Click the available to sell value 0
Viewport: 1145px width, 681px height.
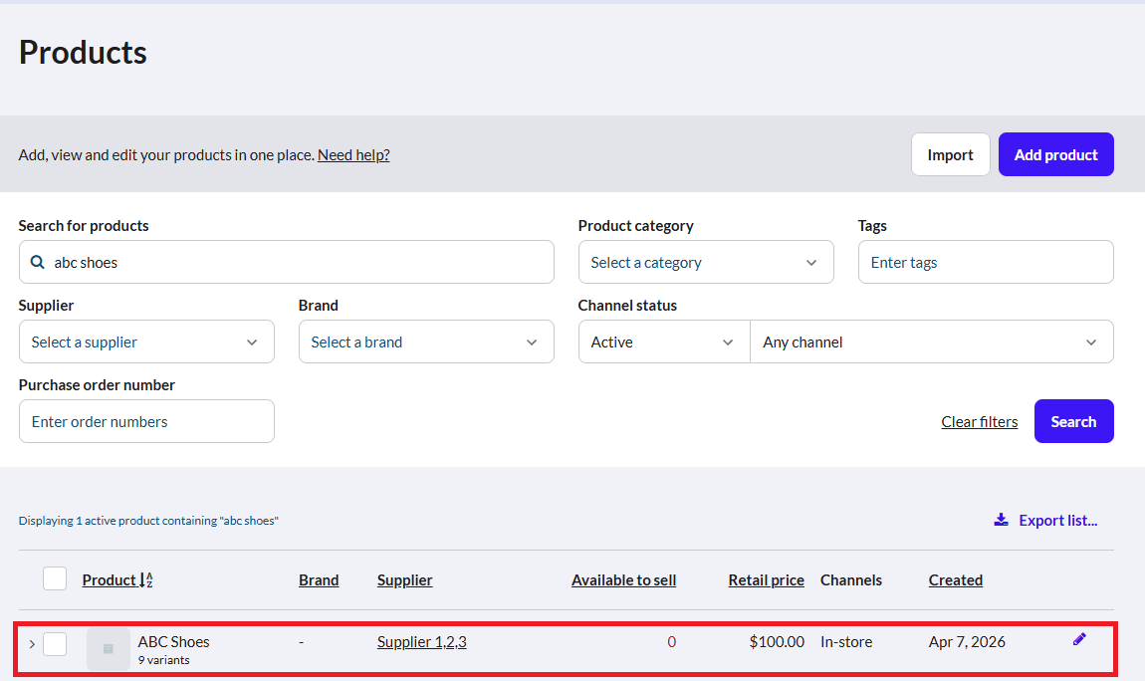tap(672, 641)
